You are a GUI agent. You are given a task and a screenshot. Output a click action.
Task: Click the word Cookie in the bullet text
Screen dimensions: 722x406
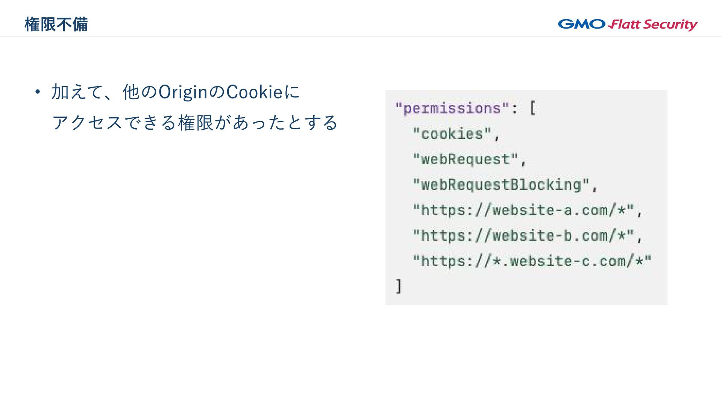(x=254, y=92)
